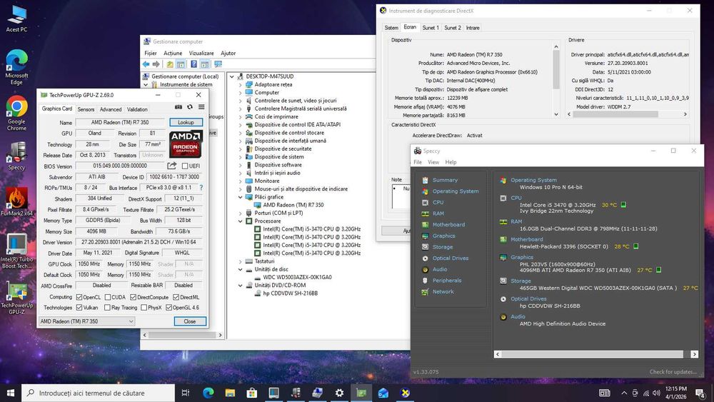714x402 pixels.
Task: Open Speccy Motherboard section
Action: tap(448, 224)
